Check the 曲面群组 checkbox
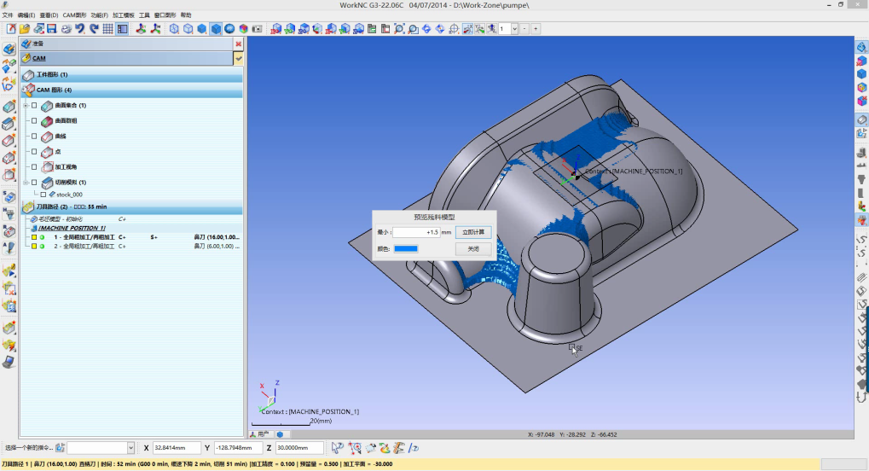Image resolution: width=869 pixels, height=471 pixels. [34, 121]
